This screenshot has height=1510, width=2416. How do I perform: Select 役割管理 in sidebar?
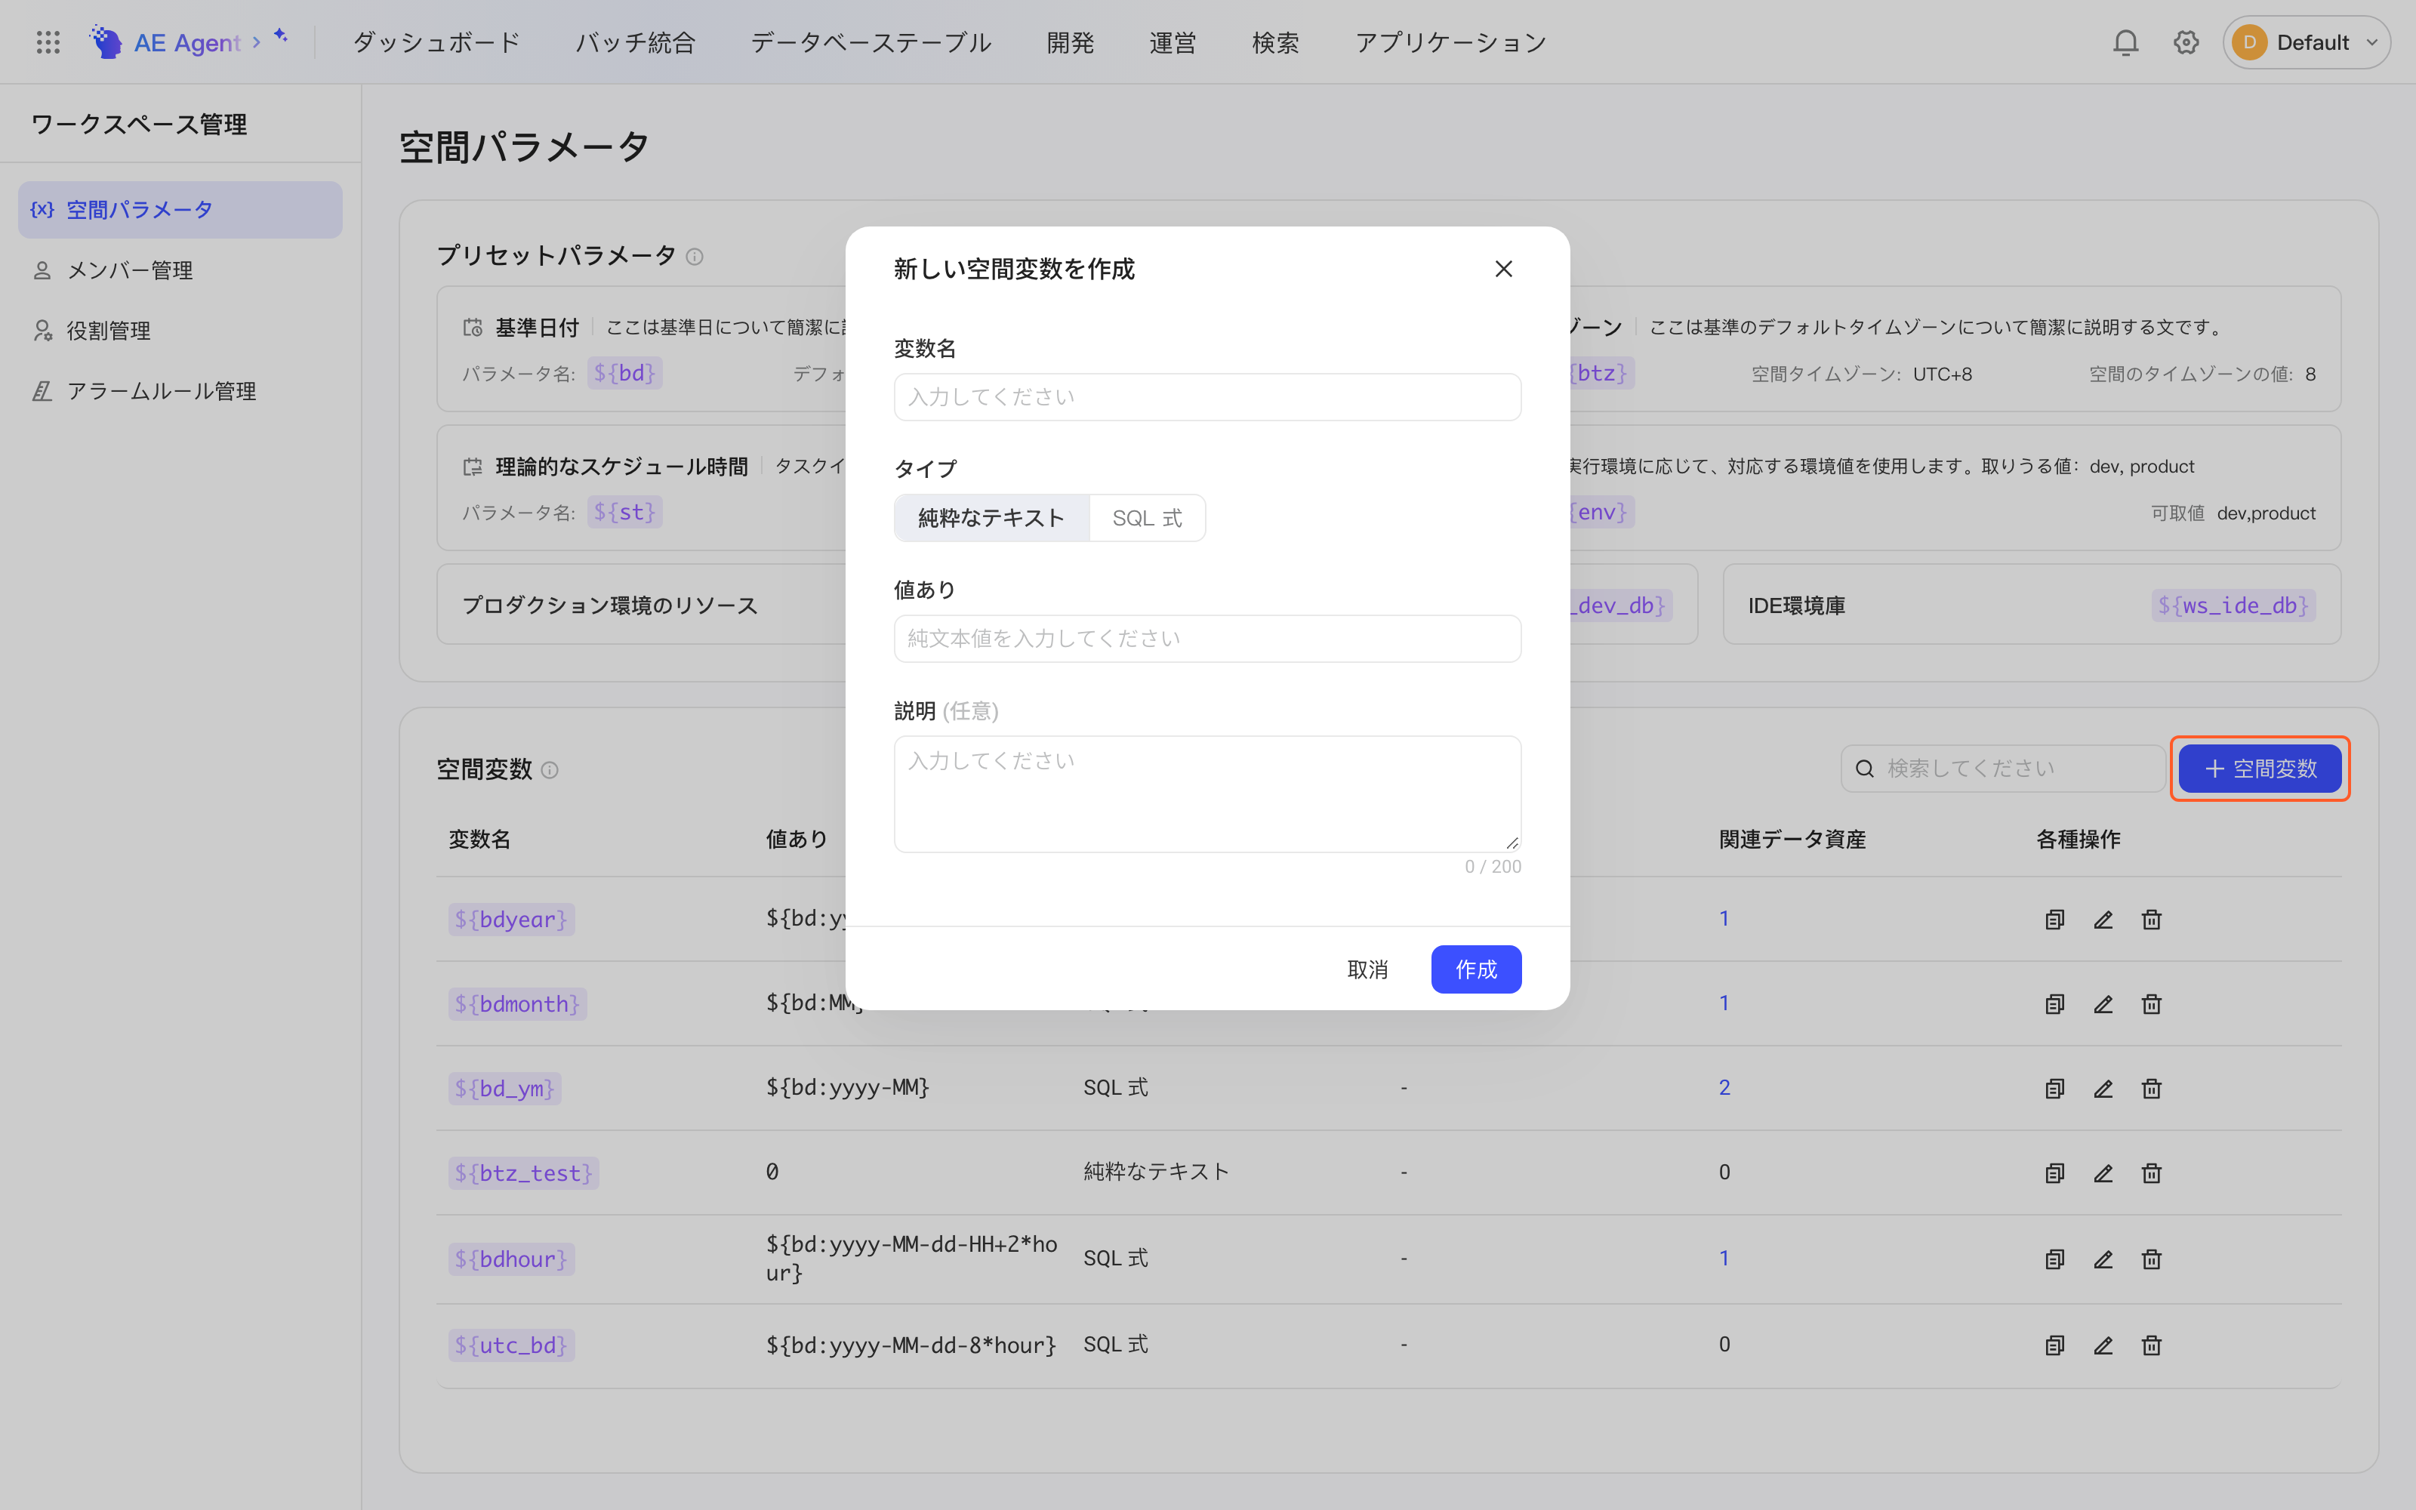tap(180, 331)
